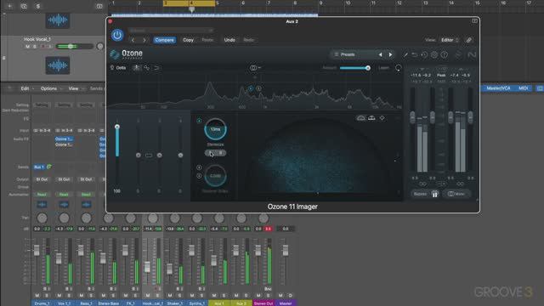Click the band split icon beside Delta
The image size is (544, 306).
click(136, 68)
